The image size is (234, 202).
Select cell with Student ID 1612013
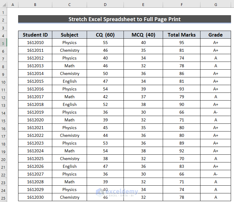tap(35, 66)
